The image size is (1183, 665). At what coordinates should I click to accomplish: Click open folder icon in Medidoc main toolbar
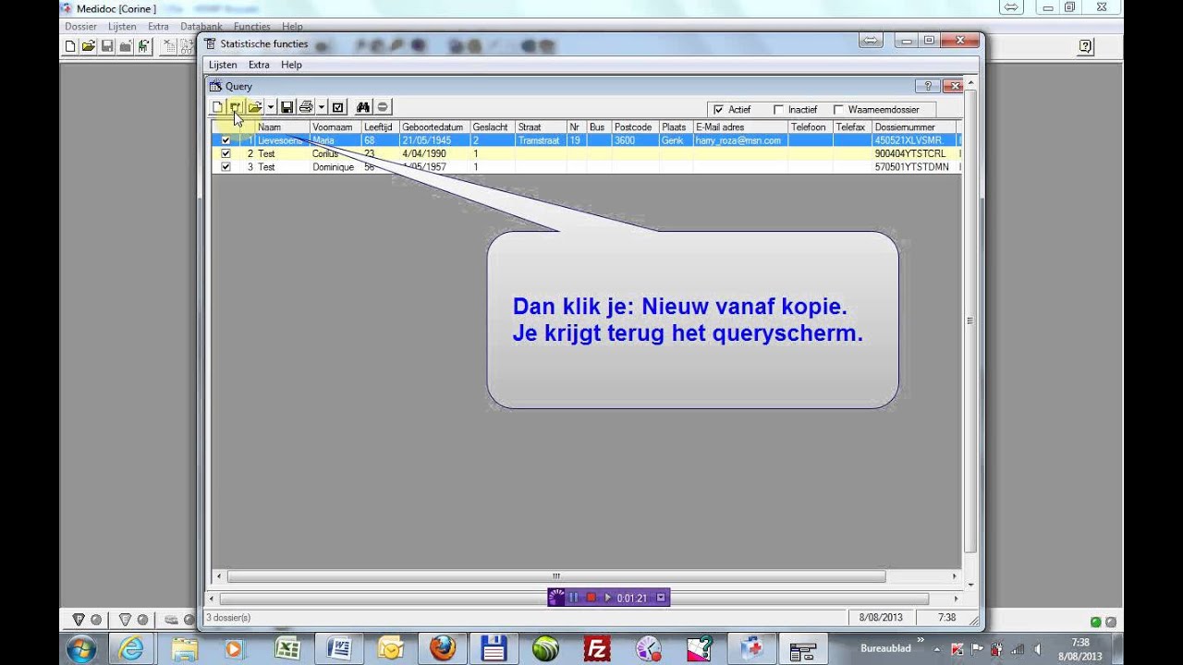click(x=89, y=46)
